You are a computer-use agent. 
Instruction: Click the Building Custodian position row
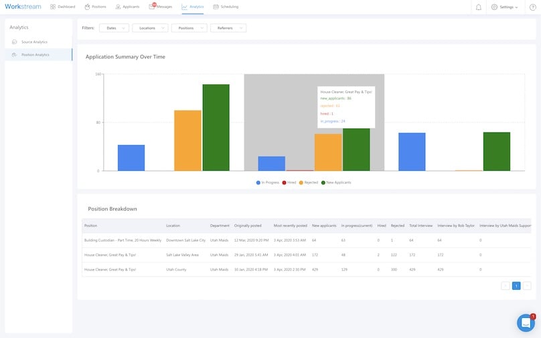pyautogui.click(x=123, y=240)
